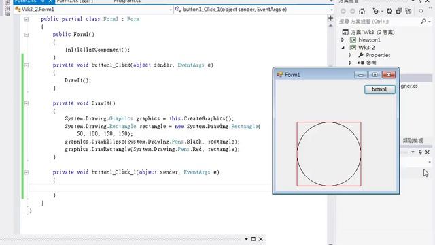The width and height of the screenshot is (435, 245).
Task: Select the 參考 references item
Action: pos(371,63)
